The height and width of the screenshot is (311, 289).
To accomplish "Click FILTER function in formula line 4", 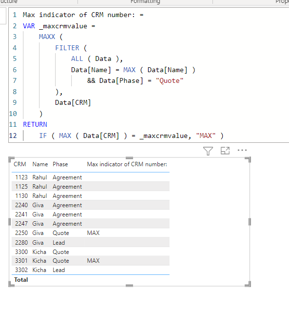I will click(x=67, y=48).
